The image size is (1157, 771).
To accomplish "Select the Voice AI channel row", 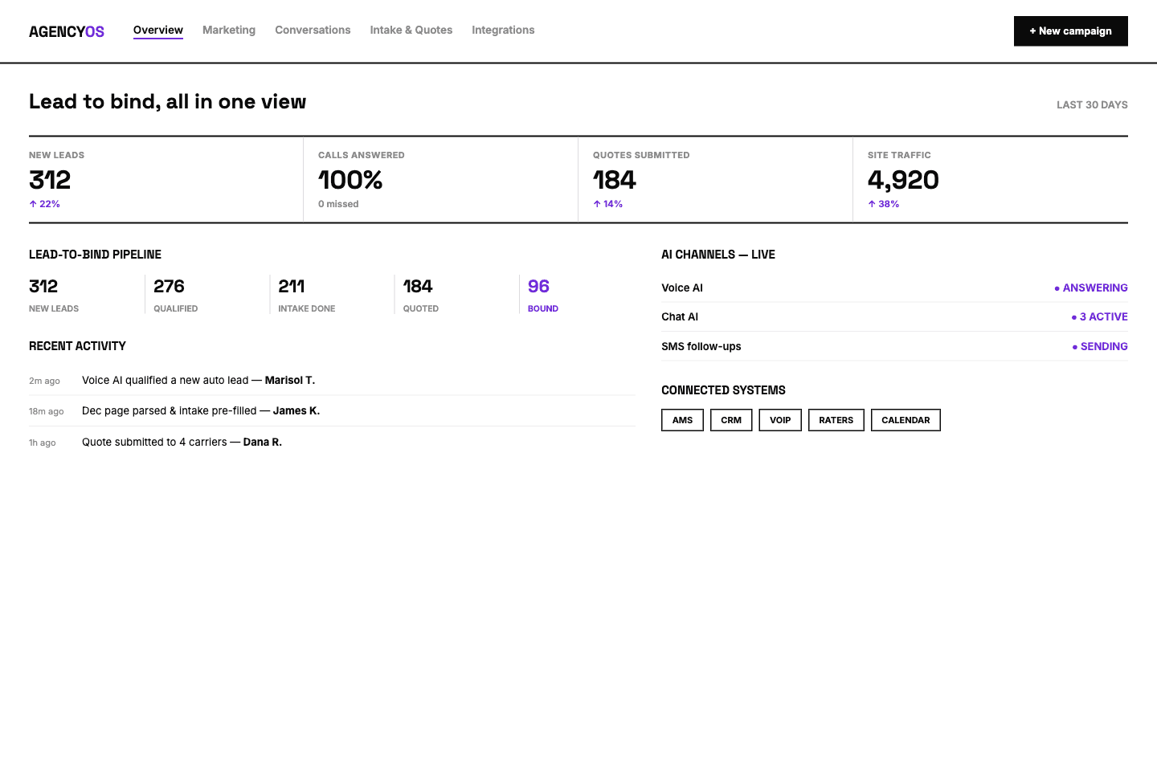I will tap(894, 288).
